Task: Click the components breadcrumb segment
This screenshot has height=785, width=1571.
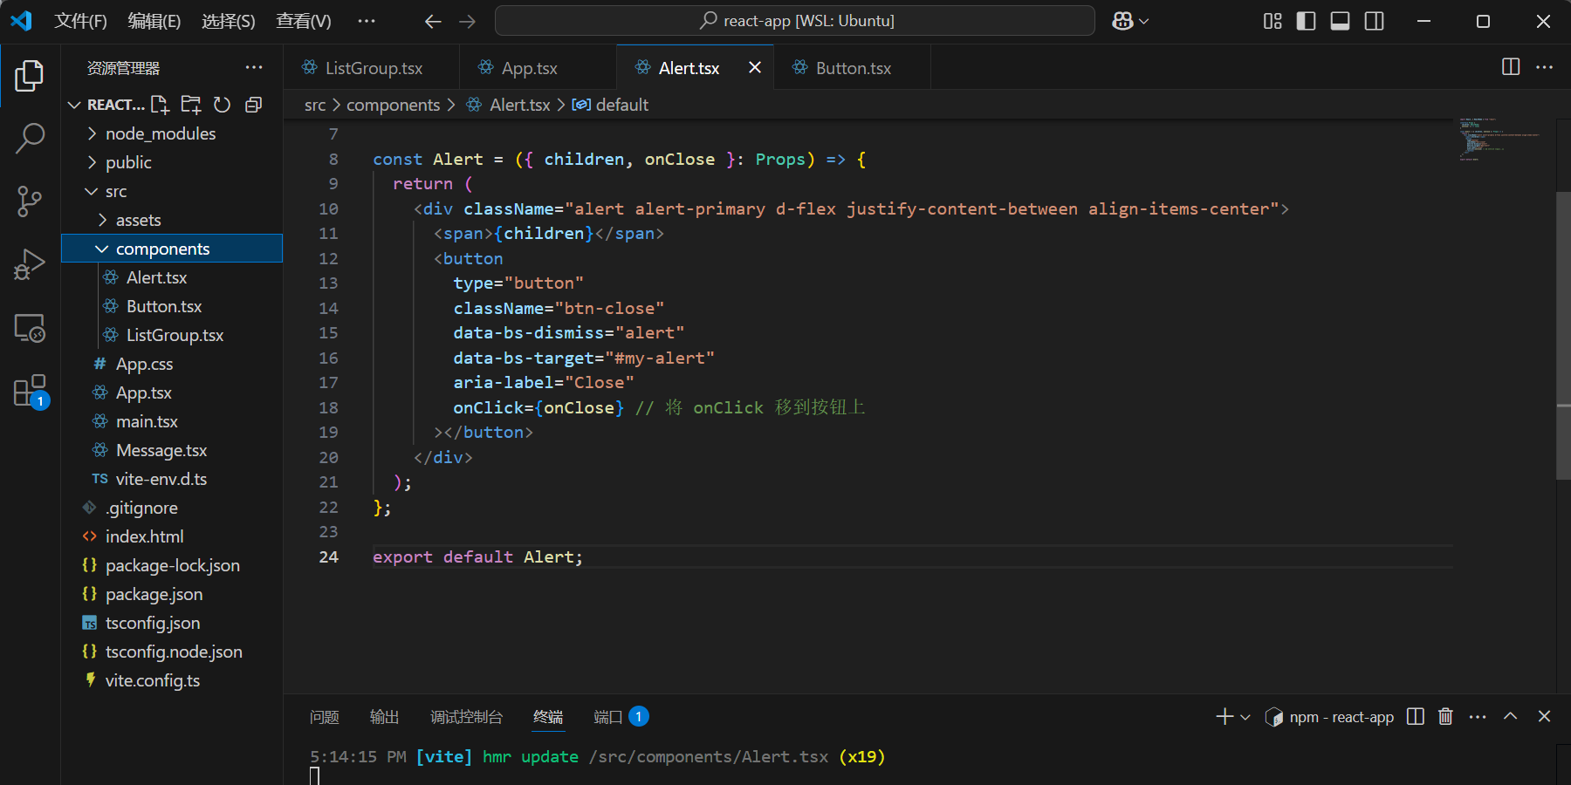Action: (393, 105)
